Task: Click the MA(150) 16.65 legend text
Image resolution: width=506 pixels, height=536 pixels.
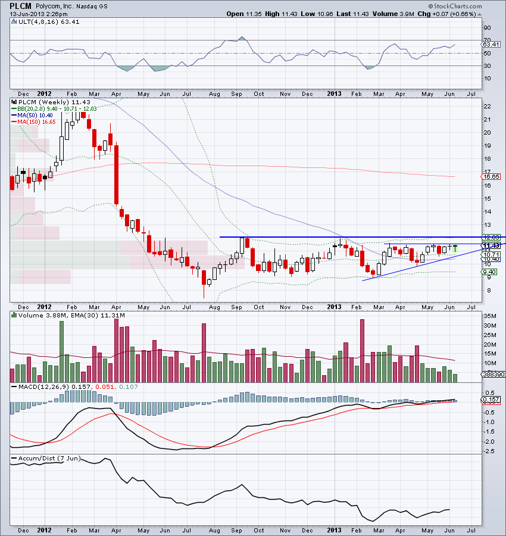Action: tap(36, 122)
